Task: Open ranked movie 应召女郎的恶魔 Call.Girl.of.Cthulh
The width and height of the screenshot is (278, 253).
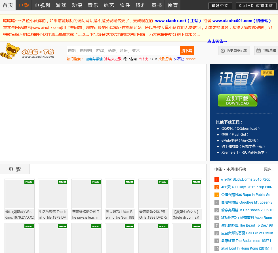Action: [x=247, y=233]
